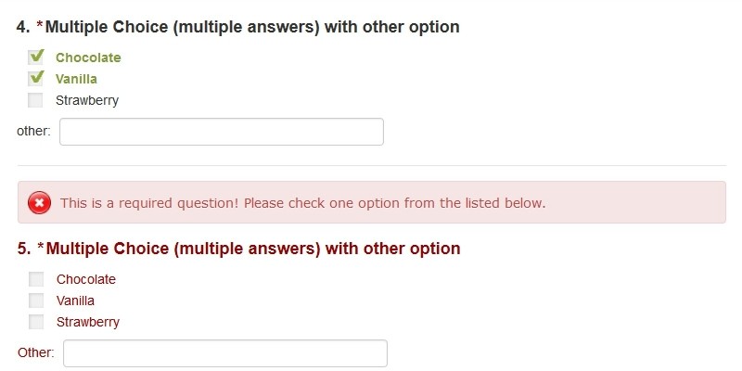The width and height of the screenshot is (742, 371).
Task: Uncheck the Chocolate checkbox in question 4
Action: 36,58
